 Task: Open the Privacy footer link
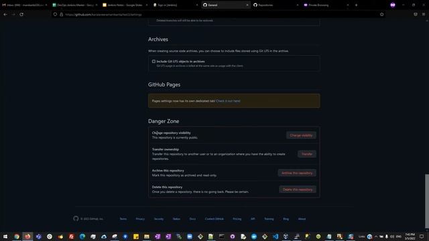[140, 219]
